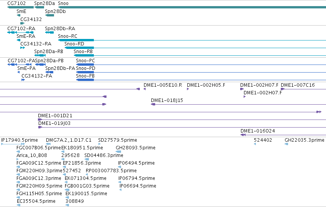Select the Spn28Da gene feature

tap(39, 7)
